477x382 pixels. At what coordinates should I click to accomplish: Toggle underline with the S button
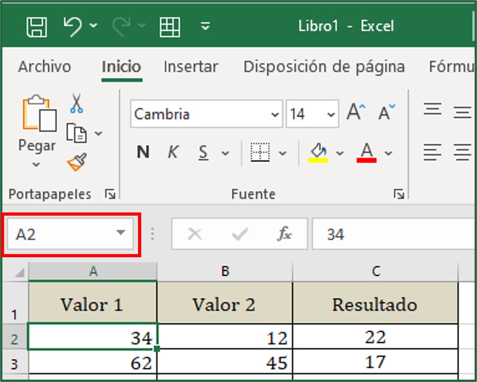(202, 153)
